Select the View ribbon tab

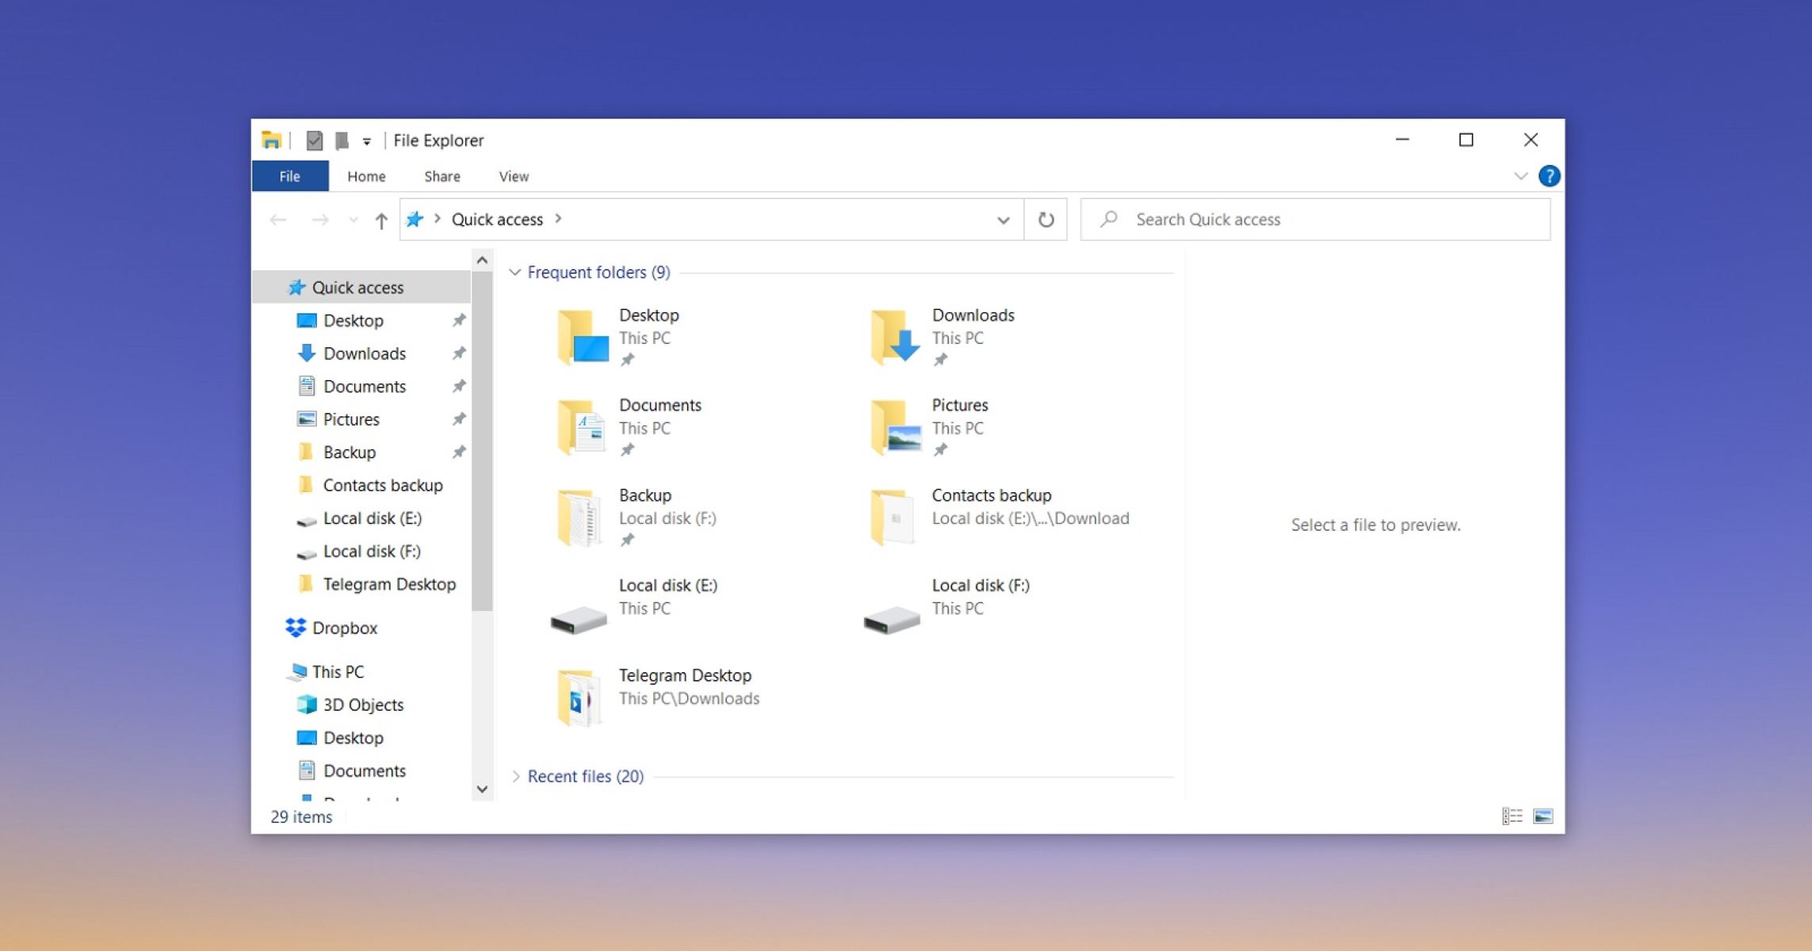coord(513,176)
